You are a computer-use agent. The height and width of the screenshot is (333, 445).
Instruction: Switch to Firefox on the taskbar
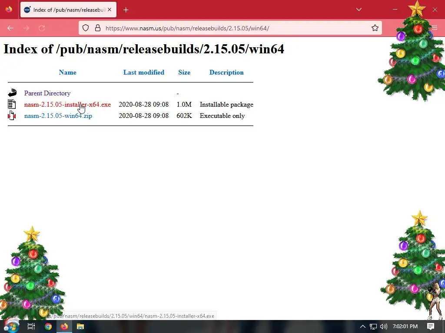[64, 326]
